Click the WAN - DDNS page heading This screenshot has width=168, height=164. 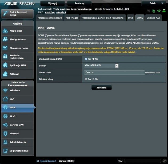46,28
